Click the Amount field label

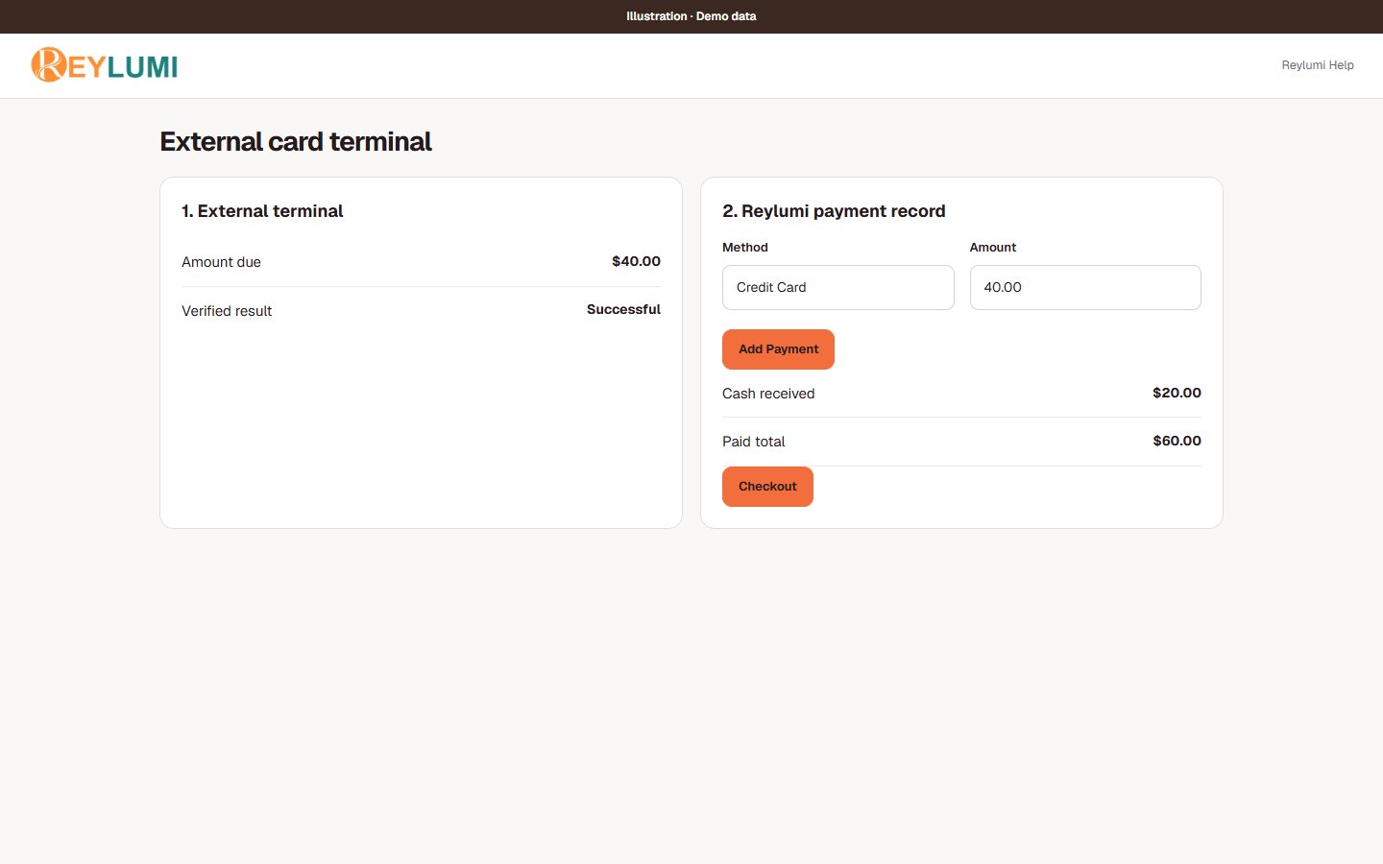pos(993,248)
